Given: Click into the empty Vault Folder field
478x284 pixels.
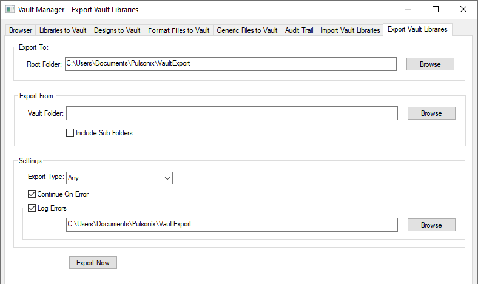Looking at the screenshot, I should click(232, 113).
